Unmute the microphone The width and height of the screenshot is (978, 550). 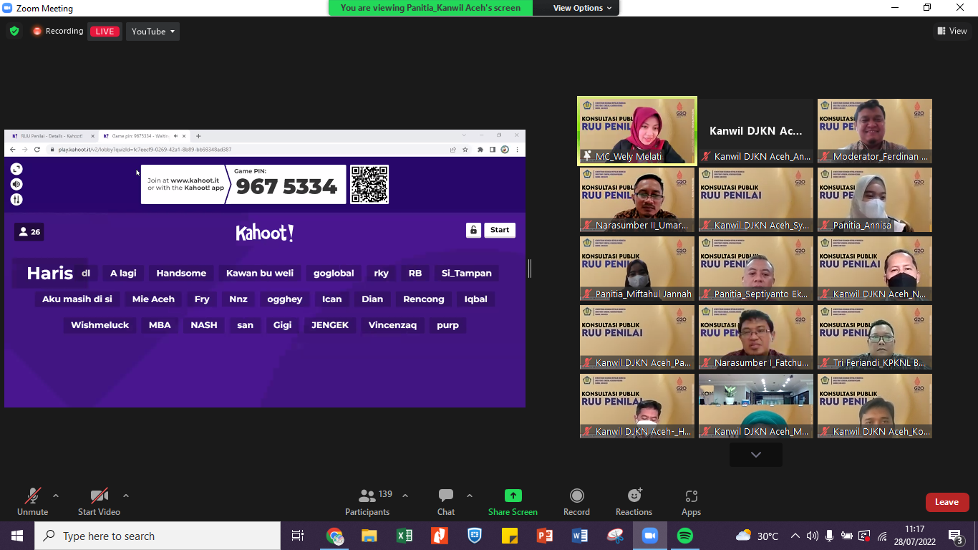click(32, 496)
